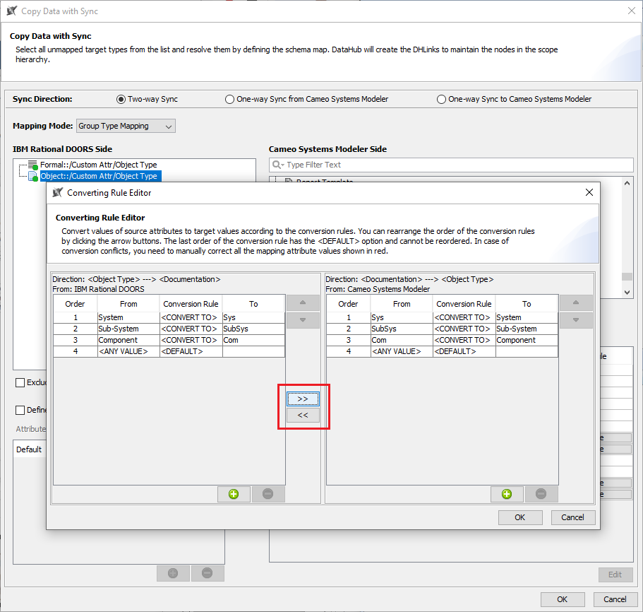Click the Conversion Rule header in Cameo table

(464, 304)
